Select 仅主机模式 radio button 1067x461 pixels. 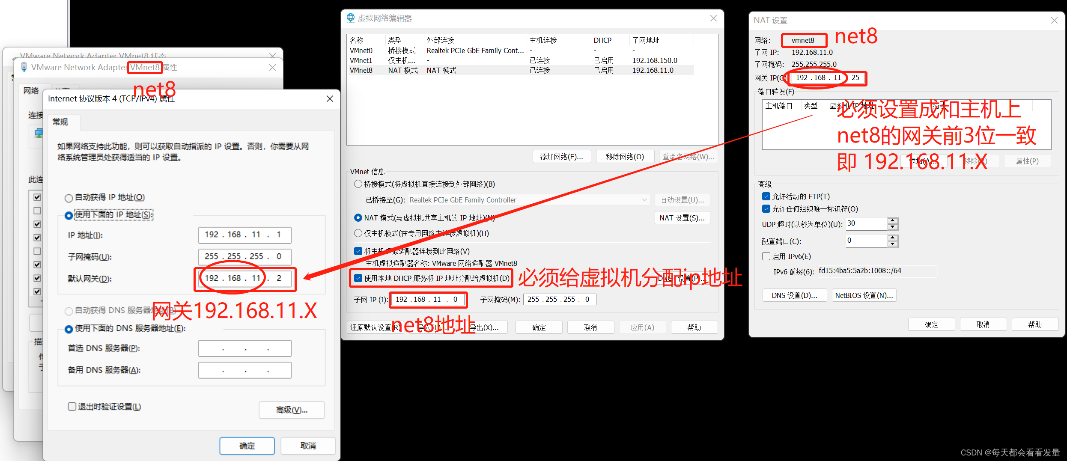(358, 233)
